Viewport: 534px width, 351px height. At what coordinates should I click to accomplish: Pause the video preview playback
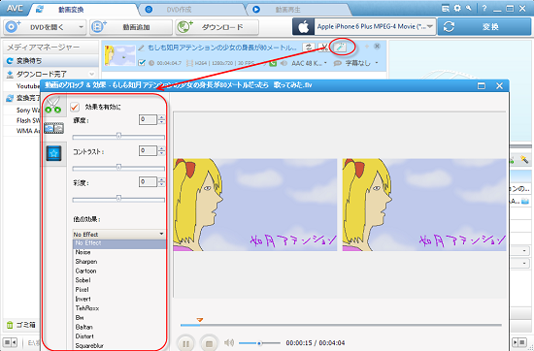(x=186, y=343)
